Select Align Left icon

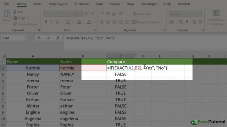102,22
